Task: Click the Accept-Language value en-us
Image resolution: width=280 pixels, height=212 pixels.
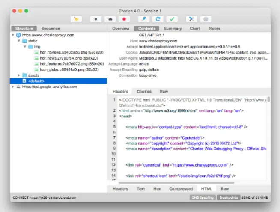Action: (144, 64)
